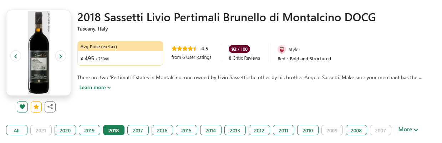Show next bottle image with right arrow
This screenshot has height=143, width=442.
click(61, 56)
